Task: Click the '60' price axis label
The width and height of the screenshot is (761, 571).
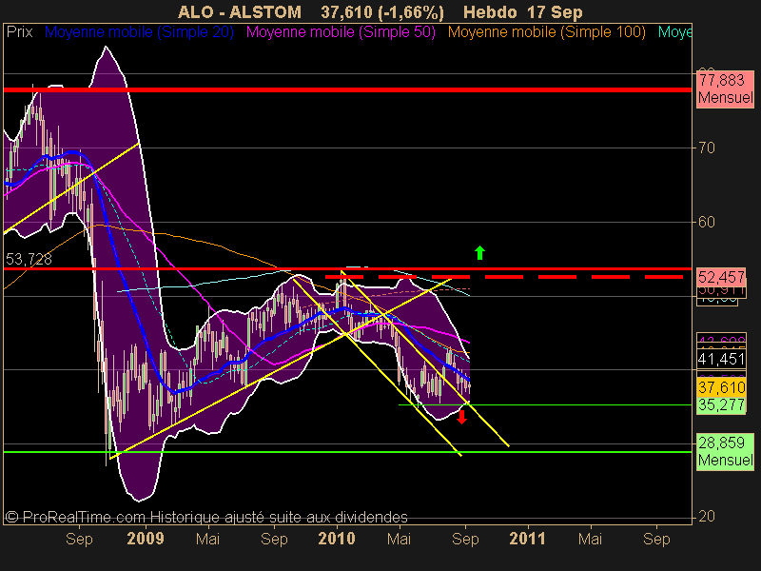Action: 707,222
